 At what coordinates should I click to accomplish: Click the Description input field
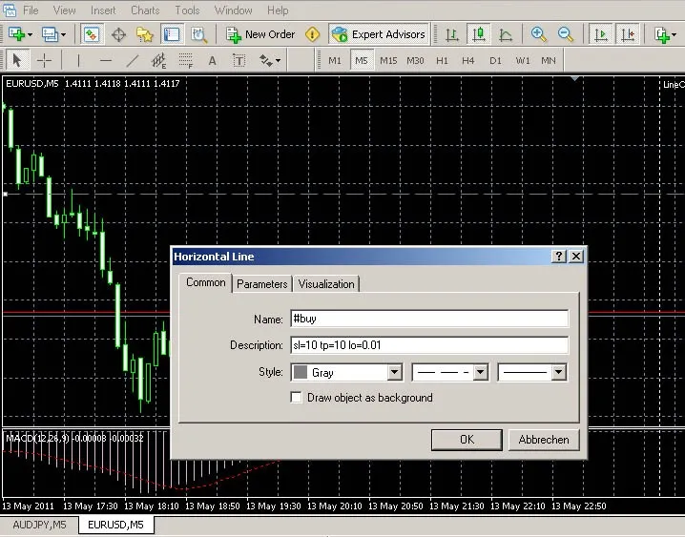pos(427,345)
